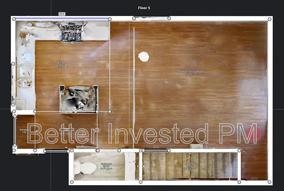Click the stove in the kitchen

tap(72, 32)
